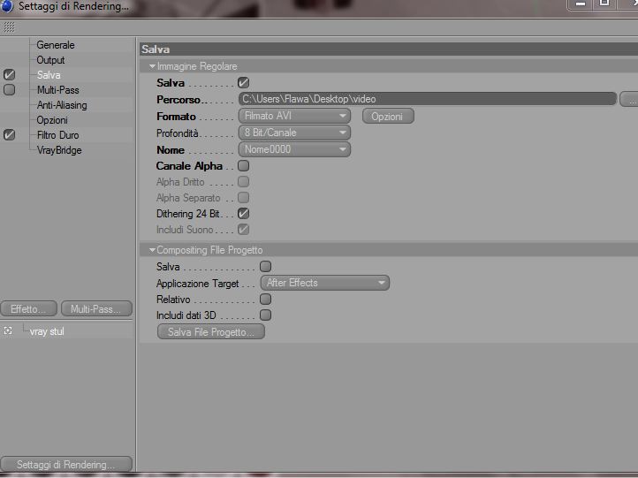The image size is (638, 478).
Task: Open Applicazione Target dropdown showing After Effects
Action: tap(324, 283)
